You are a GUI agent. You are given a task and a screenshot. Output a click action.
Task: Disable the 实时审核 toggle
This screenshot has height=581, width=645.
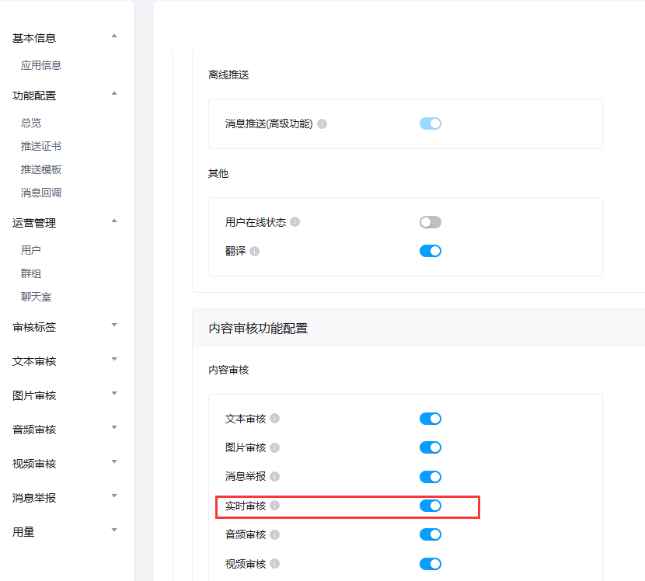430,506
